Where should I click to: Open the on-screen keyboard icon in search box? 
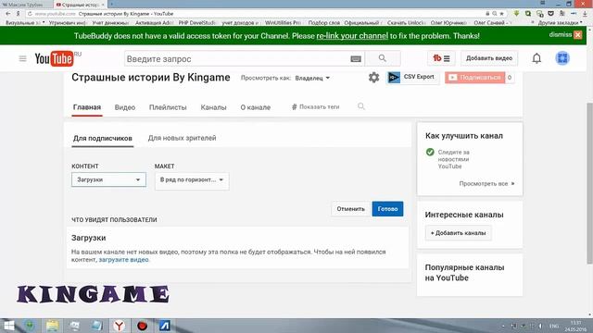[x=356, y=59]
